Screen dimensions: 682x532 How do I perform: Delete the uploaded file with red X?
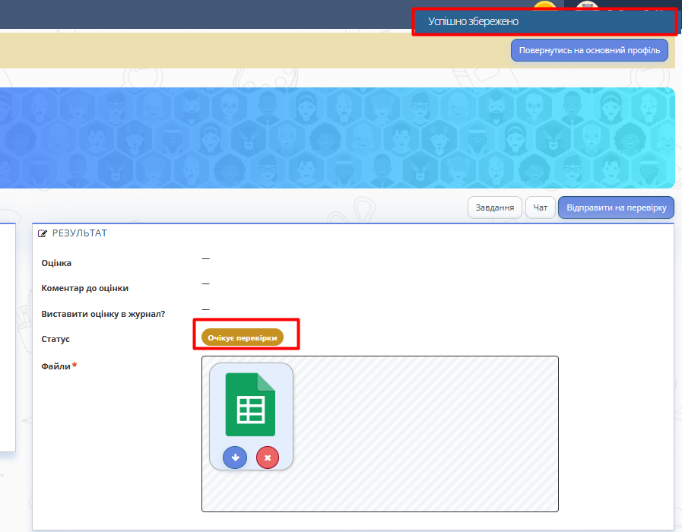268,458
